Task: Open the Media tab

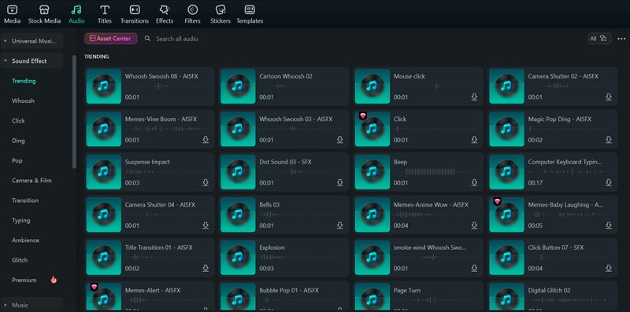Action: click(12, 14)
